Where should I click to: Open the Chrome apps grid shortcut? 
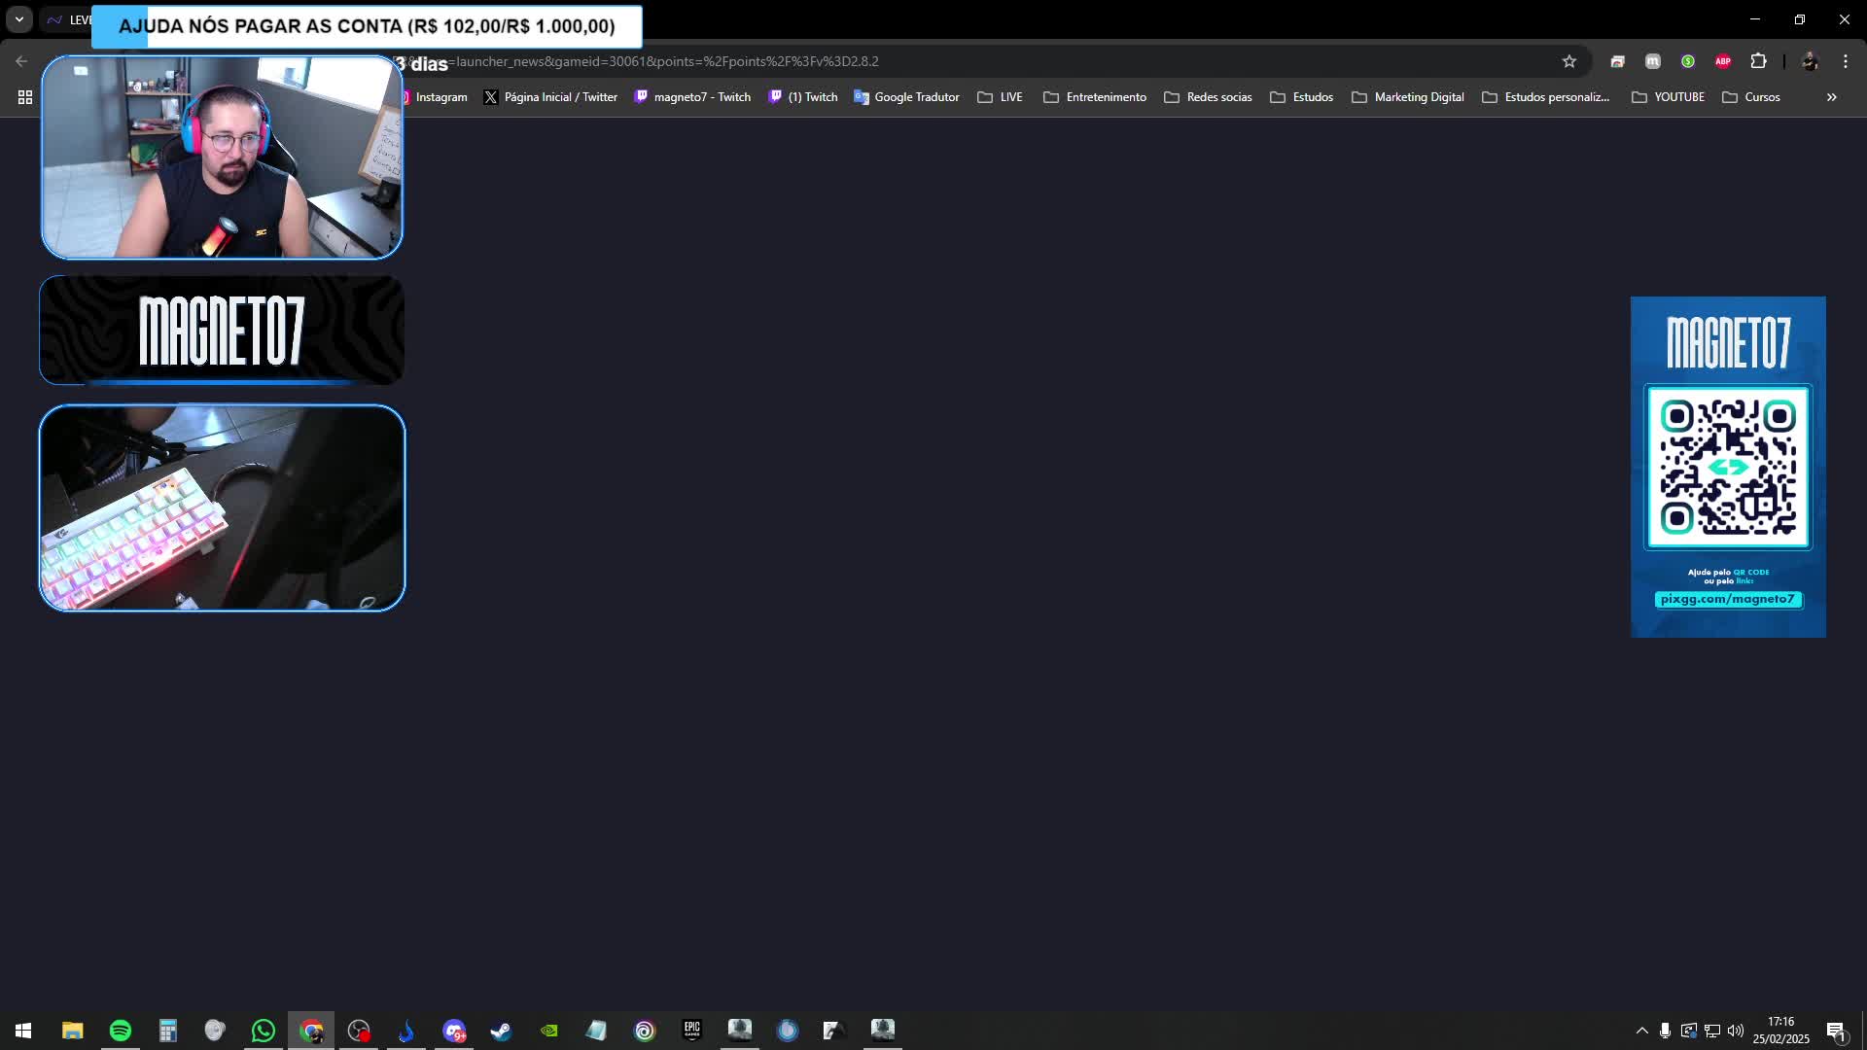25,97
